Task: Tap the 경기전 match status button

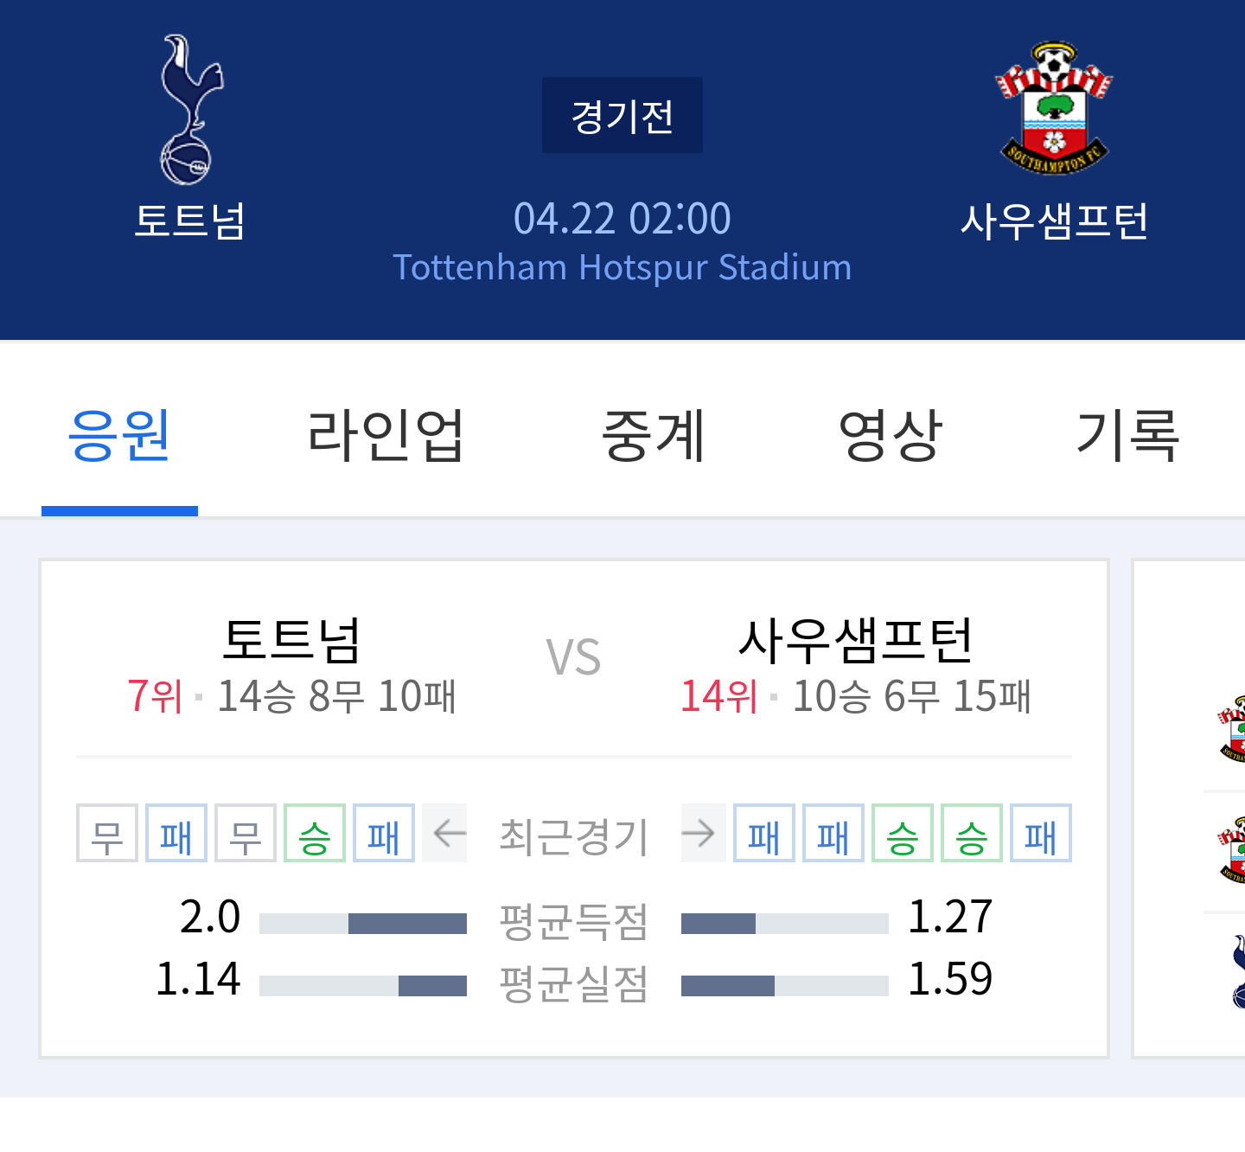Action: point(622,115)
